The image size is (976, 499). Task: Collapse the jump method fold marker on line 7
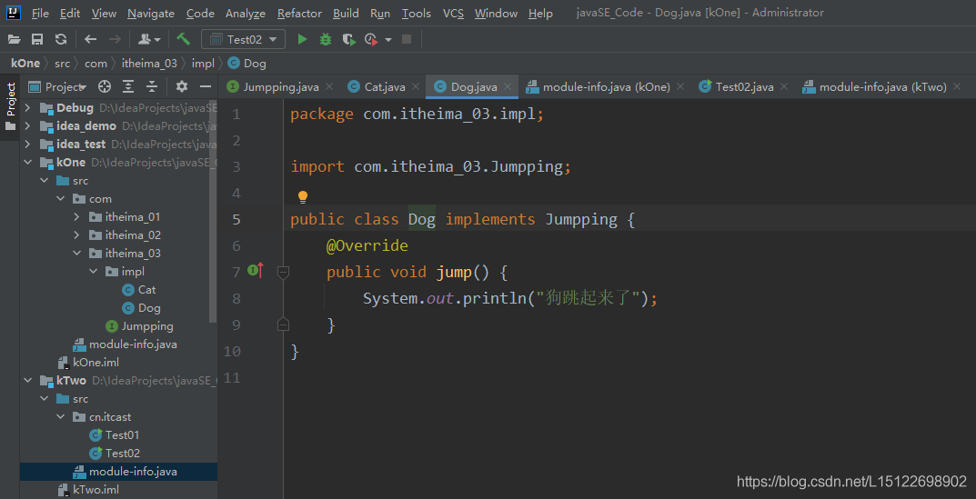point(283,272)
